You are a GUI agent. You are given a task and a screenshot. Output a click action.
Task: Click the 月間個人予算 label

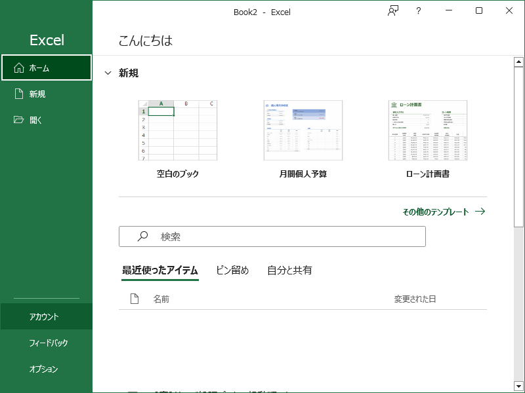[303, 174]
